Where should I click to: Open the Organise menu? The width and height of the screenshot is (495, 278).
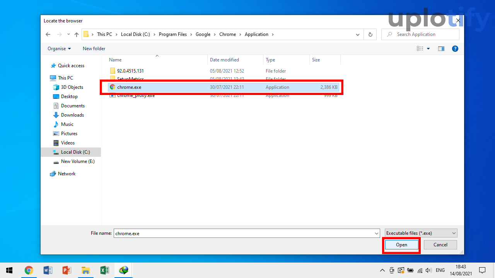(59, 49)
